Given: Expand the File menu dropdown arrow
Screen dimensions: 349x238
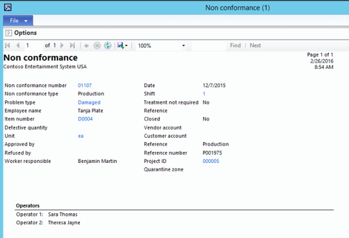Looking at the screenshot, I should click(x=26, y=21).
